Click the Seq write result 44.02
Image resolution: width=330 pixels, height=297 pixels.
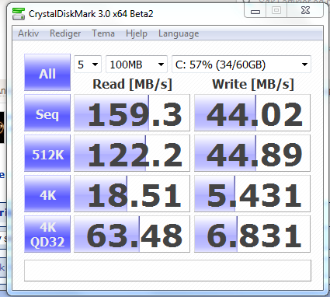pyautogui.click(x=252, y=113)
